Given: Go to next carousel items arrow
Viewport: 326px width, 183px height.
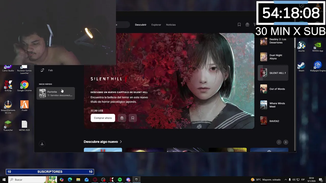Looking at the screenshot, I should (286, 142).
